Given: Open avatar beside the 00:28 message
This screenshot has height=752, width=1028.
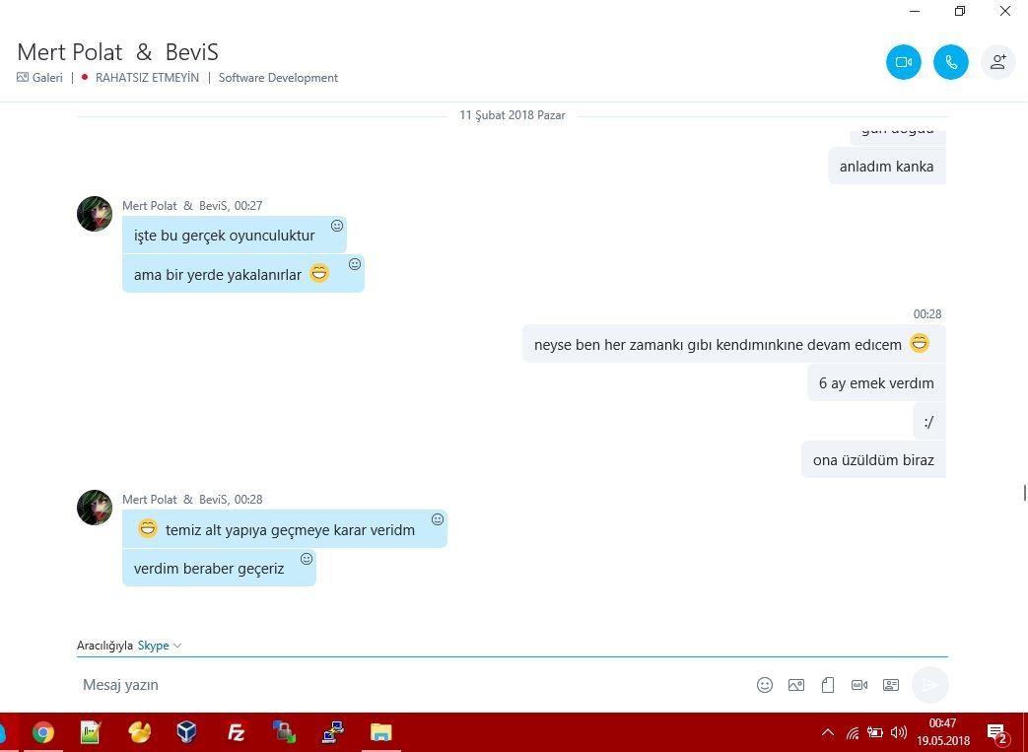Looking at the screenshot, I should click(x=95, y=508).
